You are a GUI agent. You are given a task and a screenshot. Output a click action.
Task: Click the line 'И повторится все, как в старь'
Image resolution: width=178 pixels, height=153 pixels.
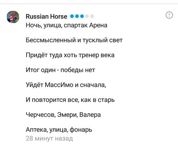(x=70, y=100)
